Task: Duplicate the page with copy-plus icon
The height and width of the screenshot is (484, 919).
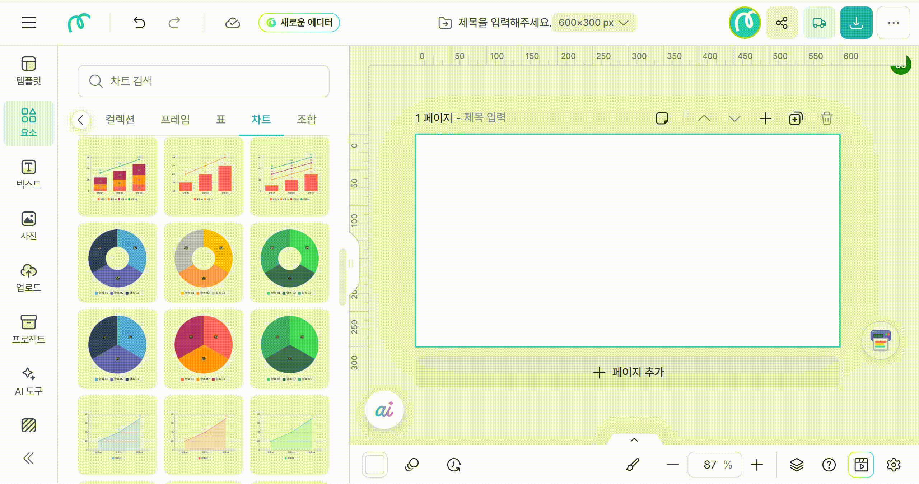Action: tap(796, 118)
